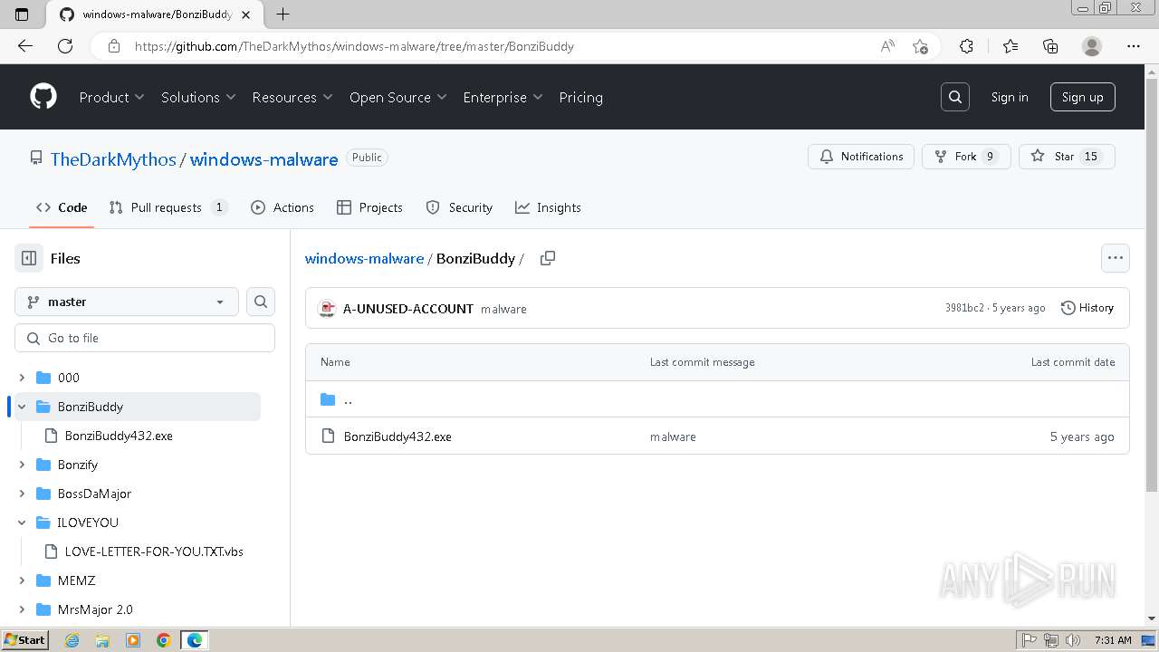Click the Sign up button
Screen dimensions: 1159x652
[x=1083, y=97]
